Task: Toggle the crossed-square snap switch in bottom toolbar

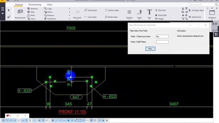Action: [3, 120]
